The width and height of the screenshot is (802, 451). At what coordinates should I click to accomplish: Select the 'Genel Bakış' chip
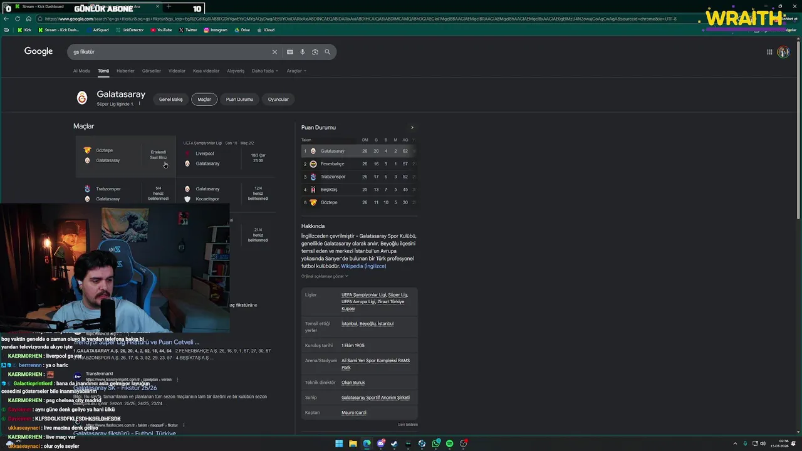[170, 99]
